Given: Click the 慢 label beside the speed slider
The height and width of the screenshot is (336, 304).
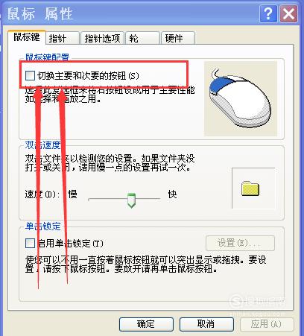Looking at the screenshot, I should tap(73, 194).
